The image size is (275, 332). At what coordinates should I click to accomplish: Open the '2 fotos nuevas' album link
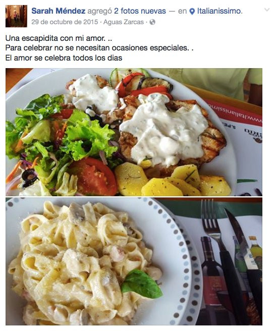pos(140,11)
